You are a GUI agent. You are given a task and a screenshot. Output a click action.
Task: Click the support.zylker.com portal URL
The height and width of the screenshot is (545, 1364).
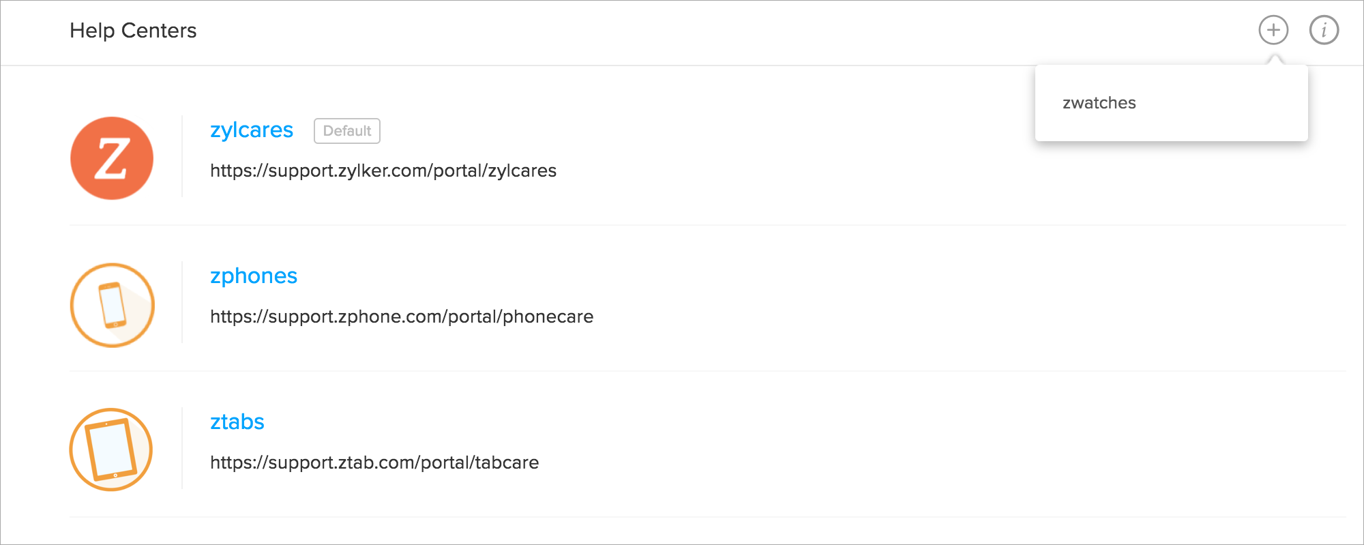[383, 171]
